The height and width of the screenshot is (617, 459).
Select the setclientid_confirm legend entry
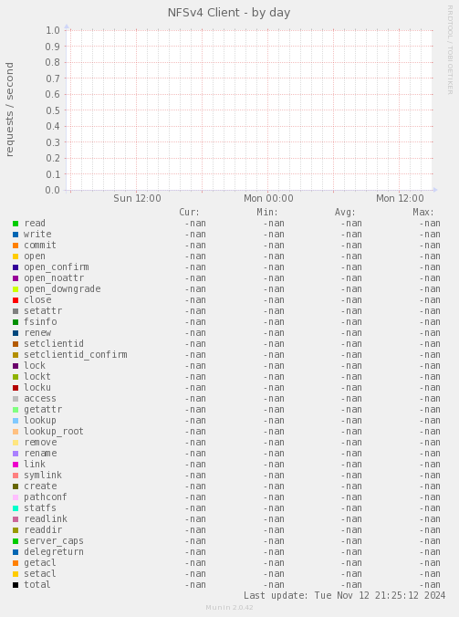pyautogui.click(x=76, y=355)
